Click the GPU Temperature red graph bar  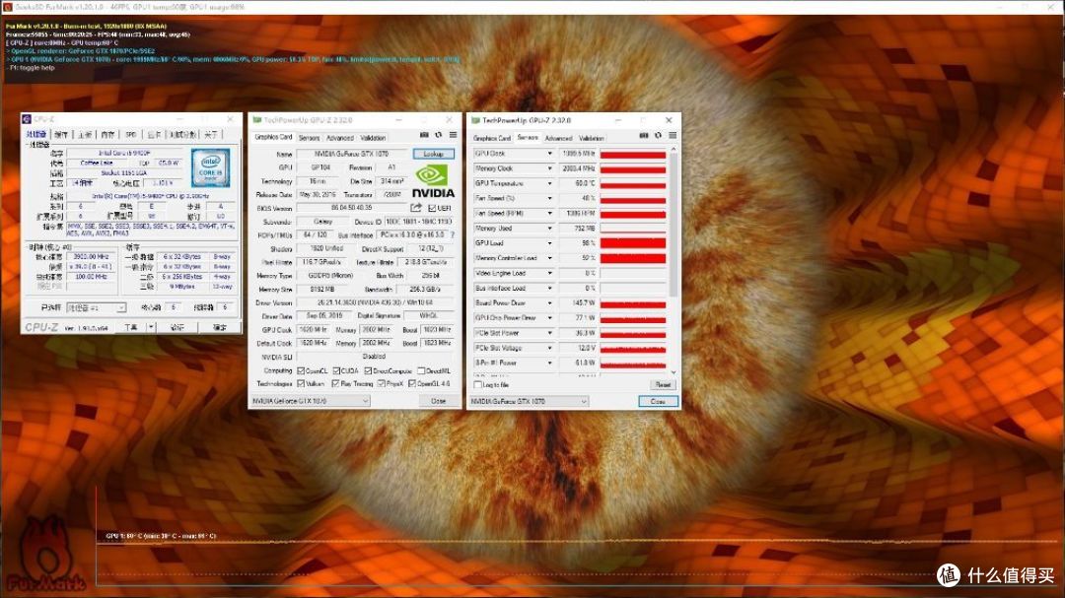point(633,184)
